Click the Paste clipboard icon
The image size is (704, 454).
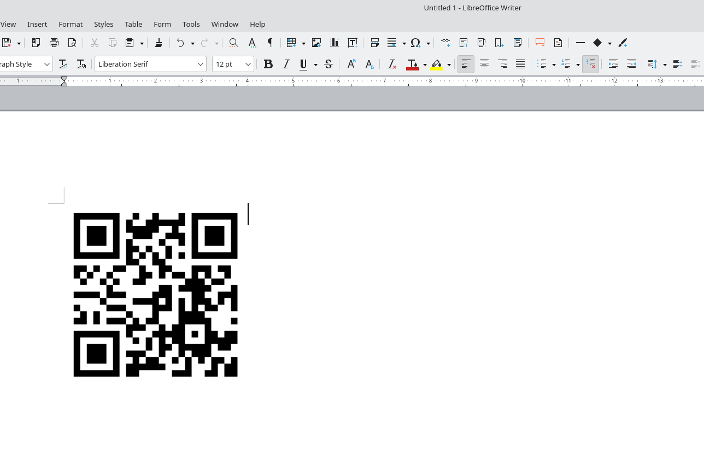pos(130,43)
